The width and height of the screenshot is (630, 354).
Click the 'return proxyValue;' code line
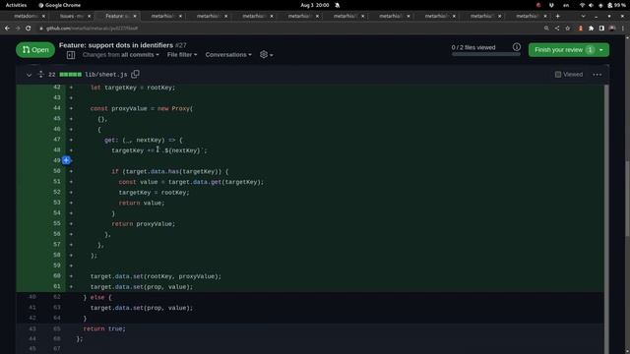pos(144,224)
